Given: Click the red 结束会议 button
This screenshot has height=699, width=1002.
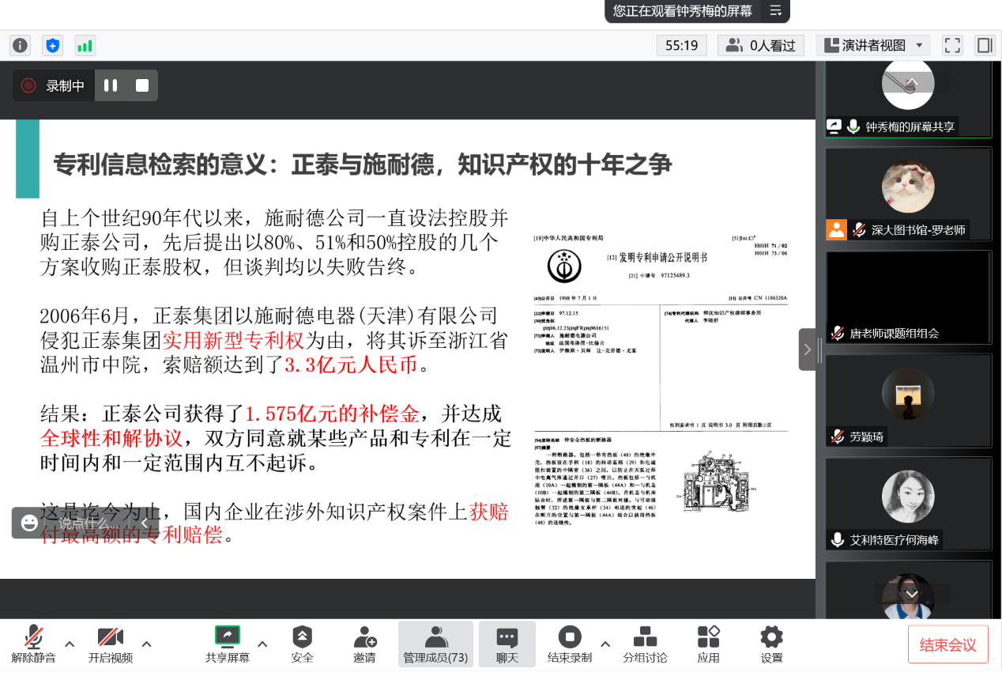Looking at the screenshot, I should point(947,644).
